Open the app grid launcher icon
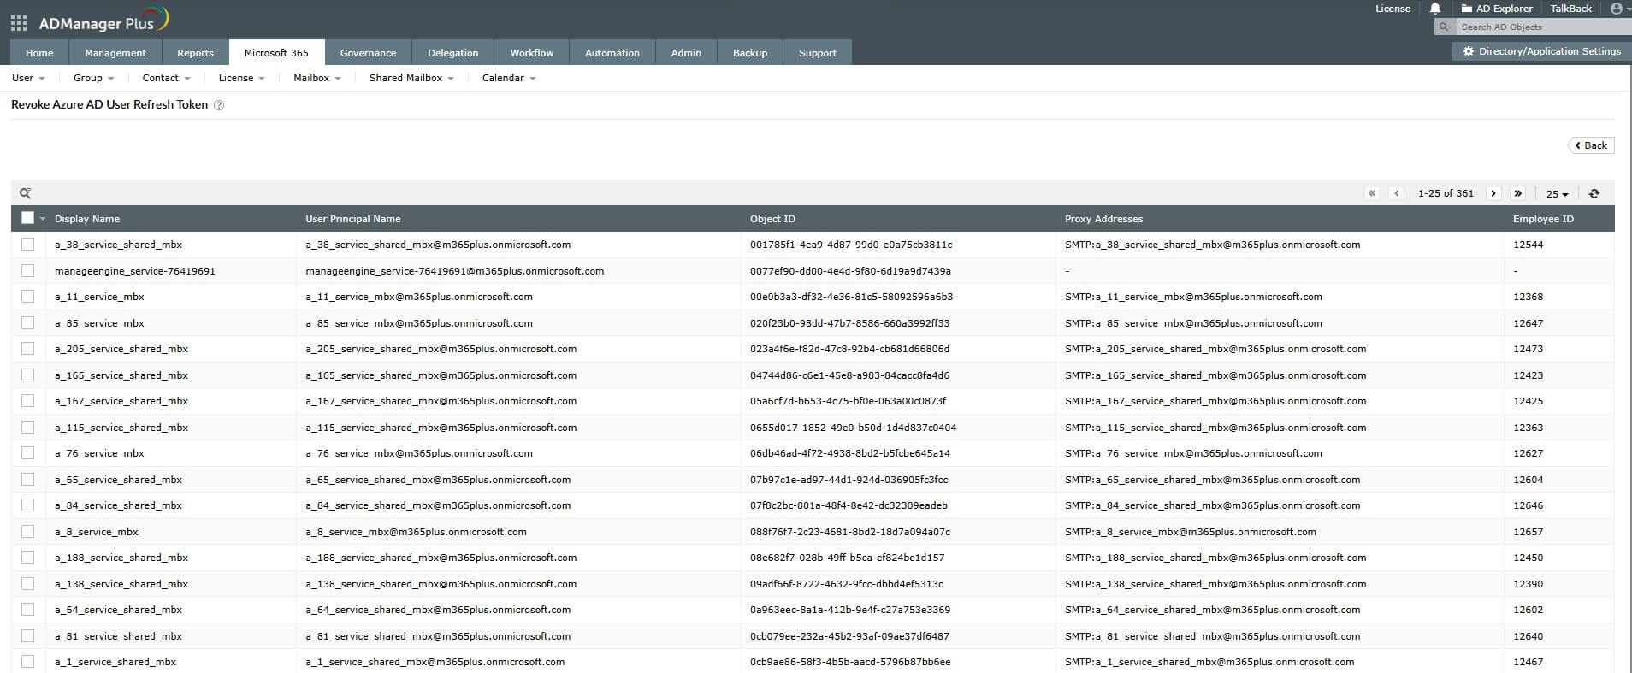 pos(19,23)
